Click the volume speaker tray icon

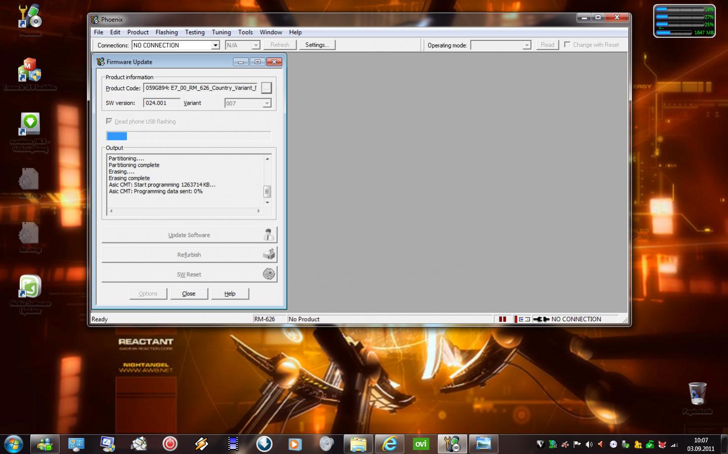pos(589,444)
